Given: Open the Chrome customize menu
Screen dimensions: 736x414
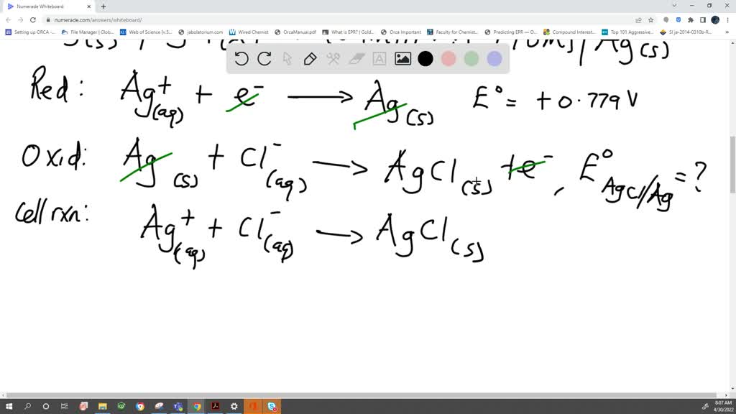Looking at the screenshot, I should pos(727,20).
